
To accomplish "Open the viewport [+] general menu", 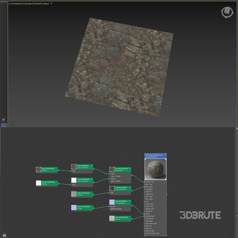I will [10, 4].
